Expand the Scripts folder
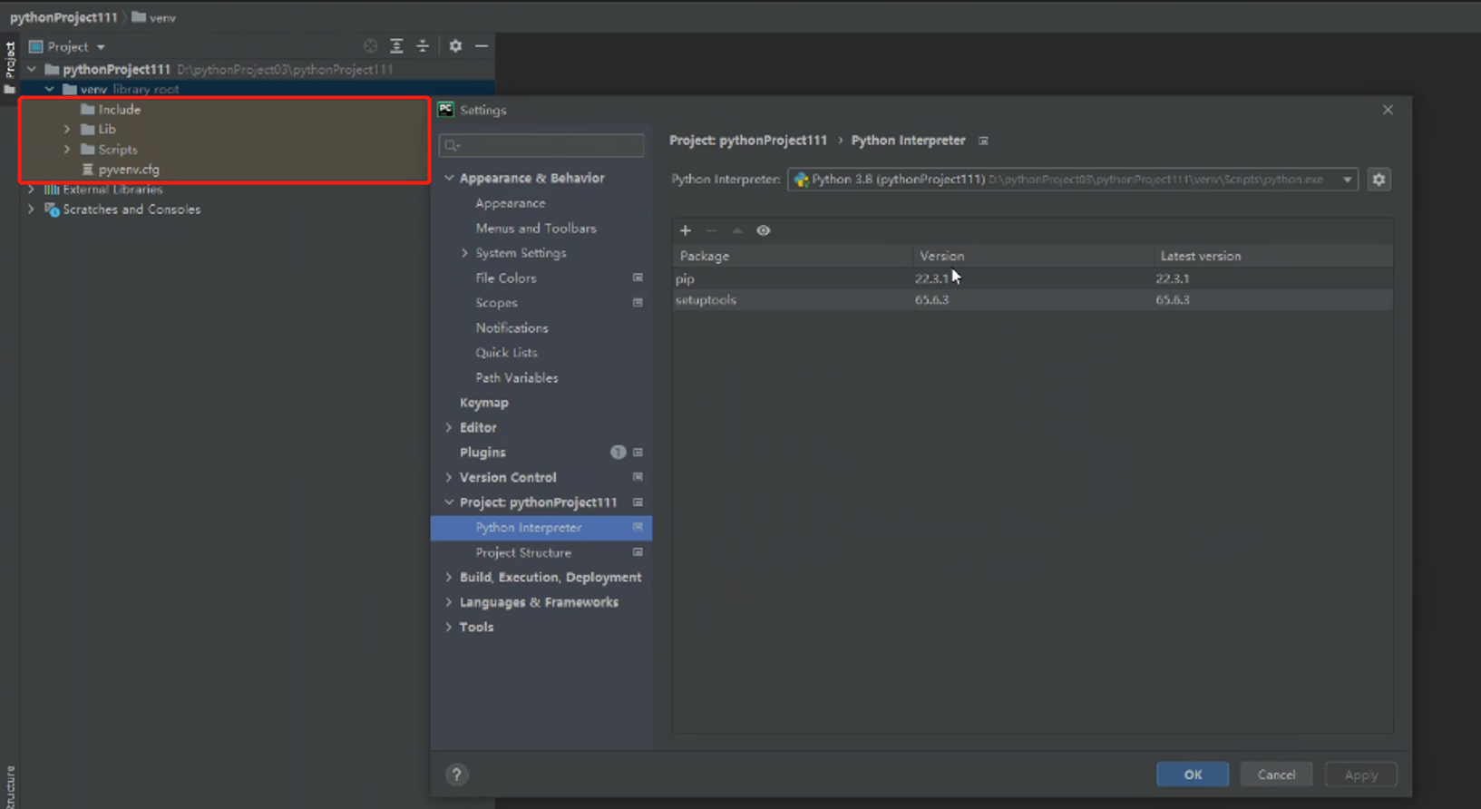Image resolution: width=1481 pixels, height=809 pixels. (x=67, y=150)
